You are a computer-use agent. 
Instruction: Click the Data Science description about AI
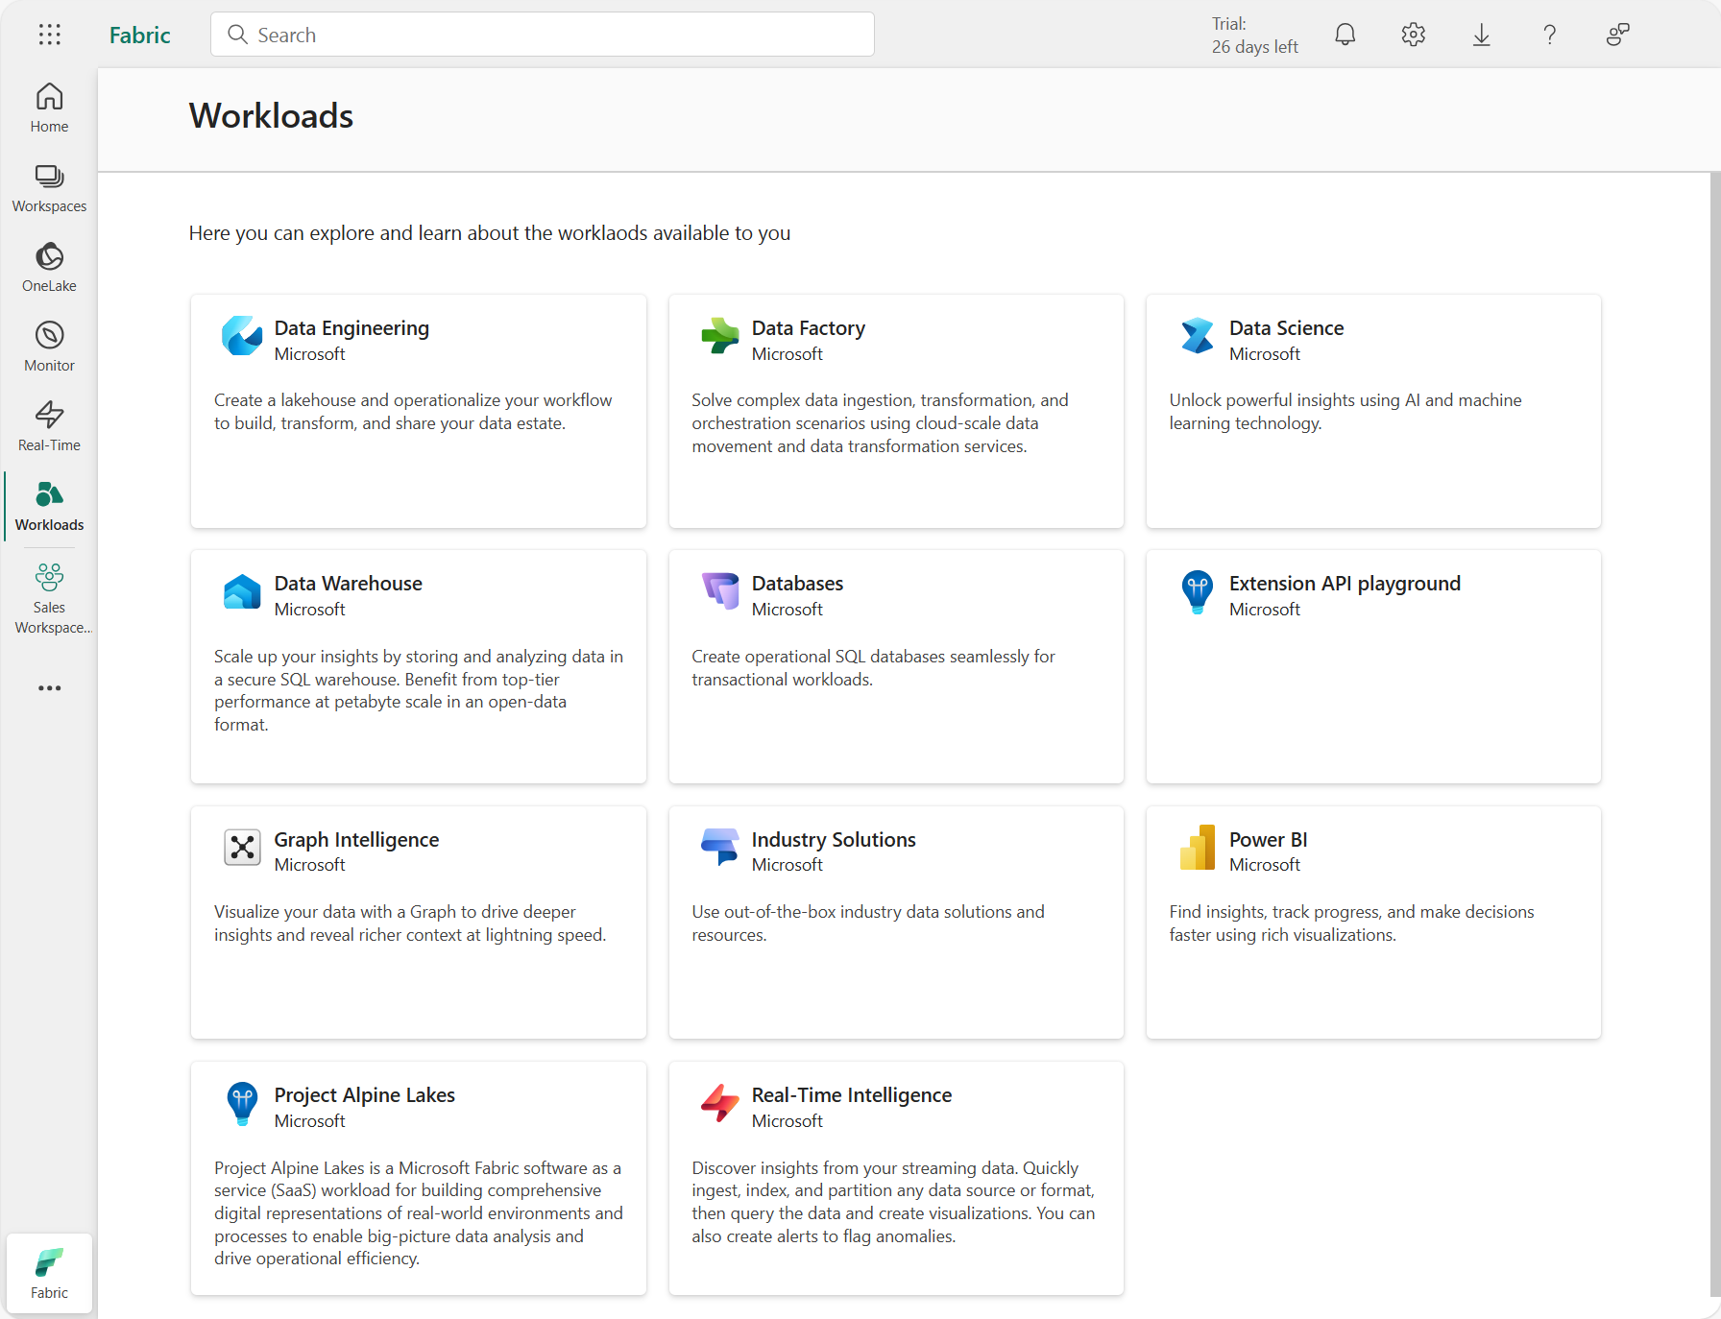click(1345, 412)
